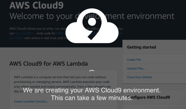
Task: Click 'Welcome to your development environment' heading
Action: pos(92,16)
